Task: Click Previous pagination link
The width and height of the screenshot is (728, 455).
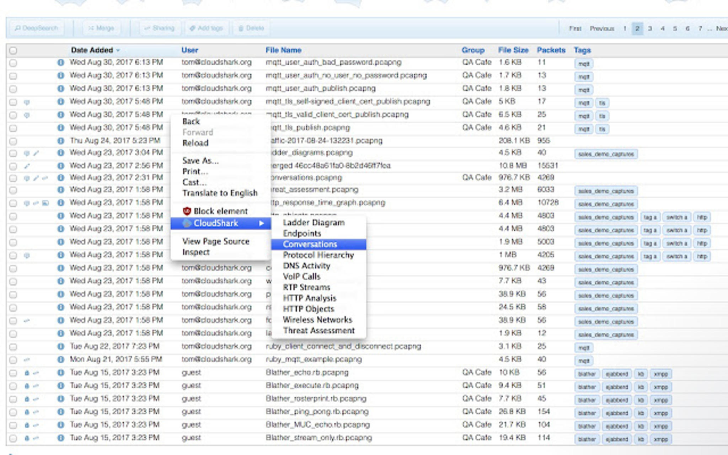Action: click(x=602, y=28)
